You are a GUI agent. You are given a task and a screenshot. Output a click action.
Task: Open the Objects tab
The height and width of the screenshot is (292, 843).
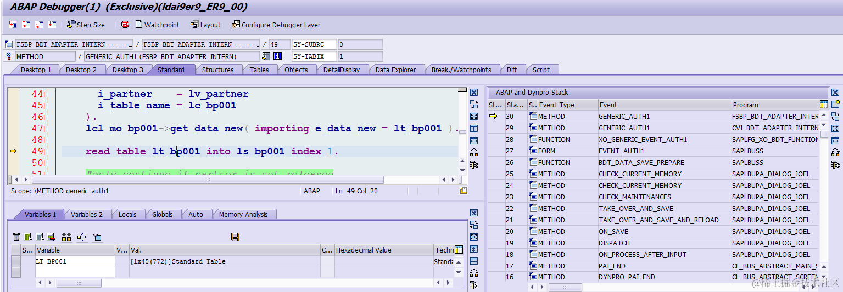point(296,70)
